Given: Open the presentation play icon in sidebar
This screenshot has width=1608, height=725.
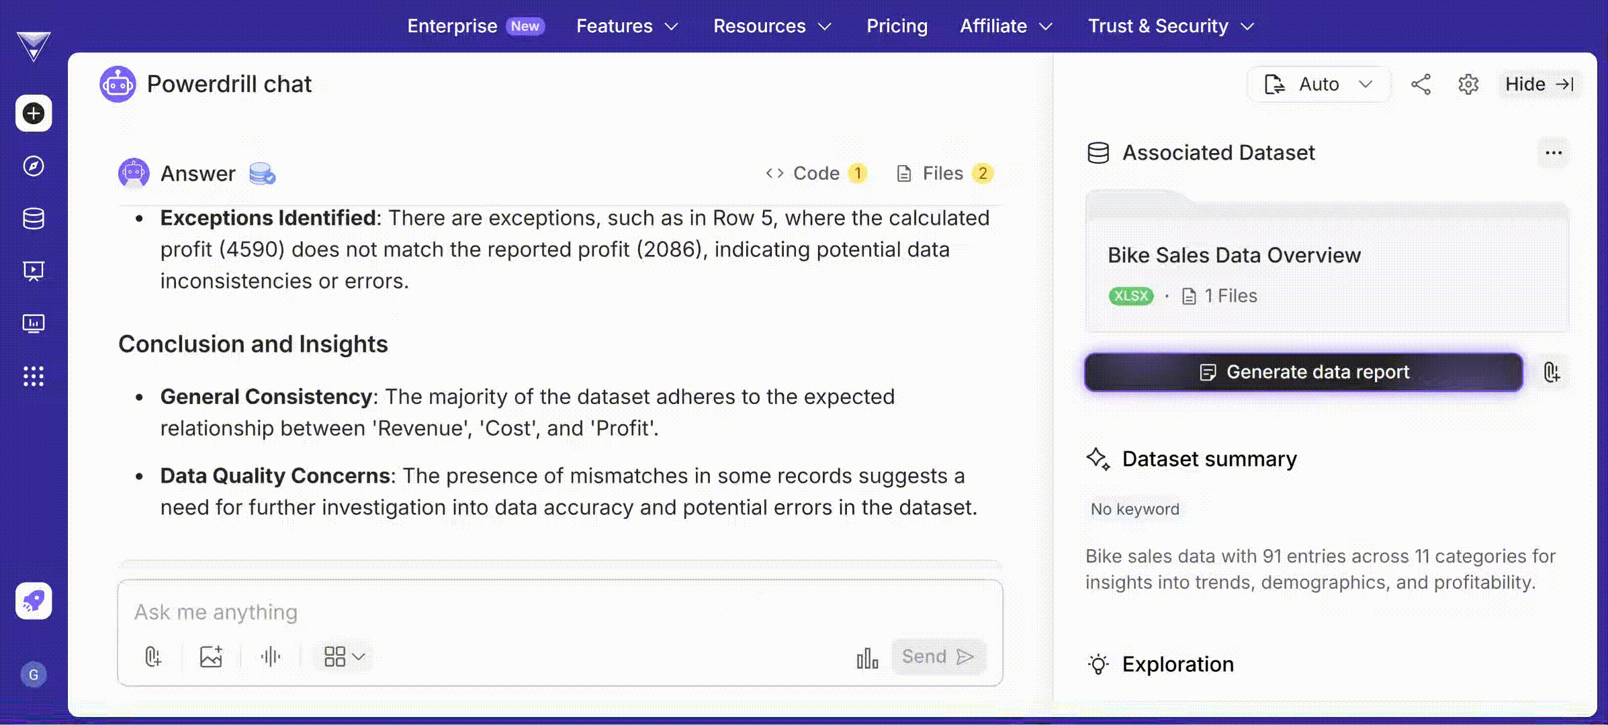Looking at the screenshot, I should pos(34,271).
